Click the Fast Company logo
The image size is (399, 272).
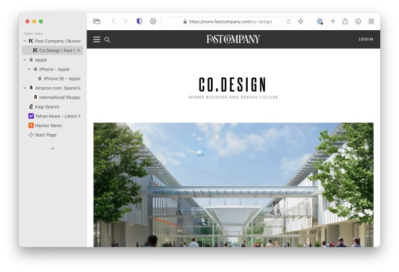233,39
